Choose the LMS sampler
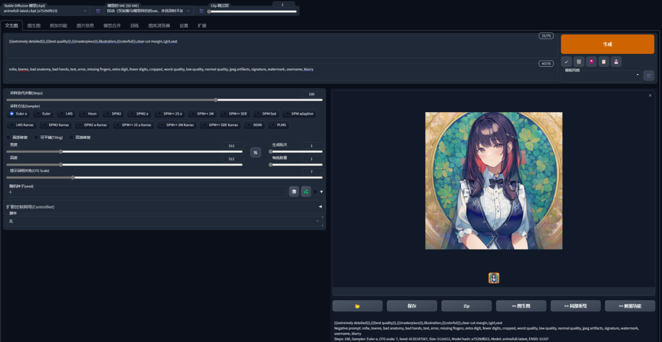 pos(66,113)
